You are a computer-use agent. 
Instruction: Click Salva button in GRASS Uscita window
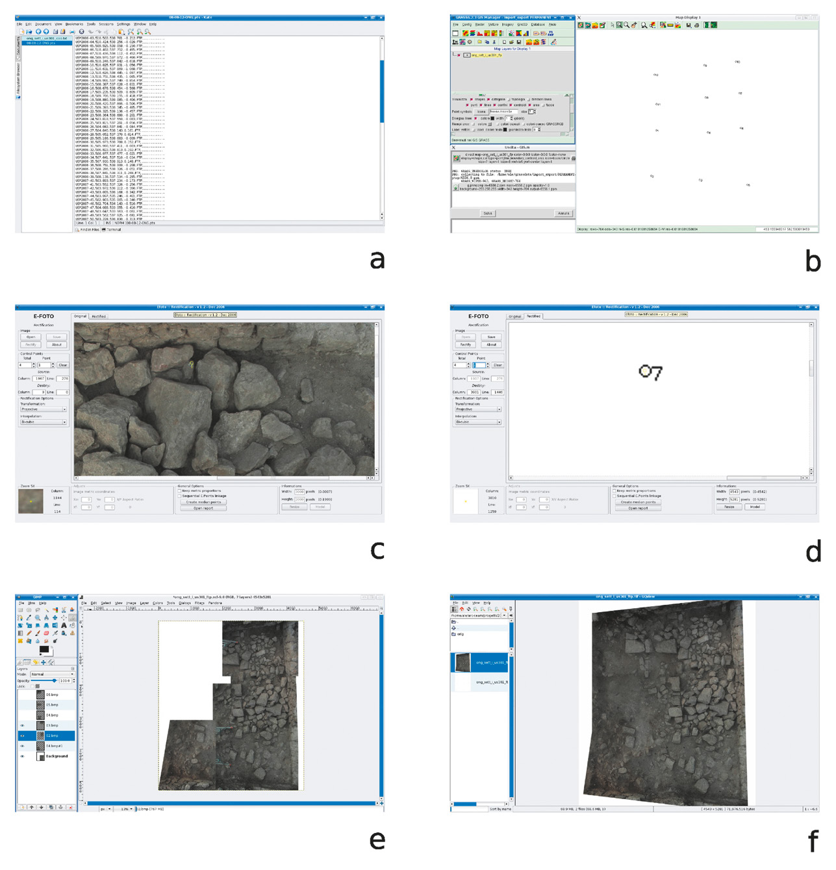(x=488, y=213)
